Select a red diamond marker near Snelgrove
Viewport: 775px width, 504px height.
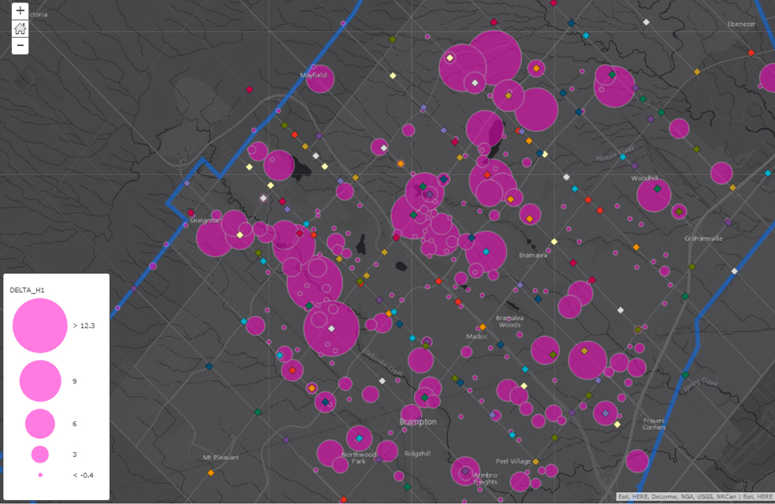[191, 212]
